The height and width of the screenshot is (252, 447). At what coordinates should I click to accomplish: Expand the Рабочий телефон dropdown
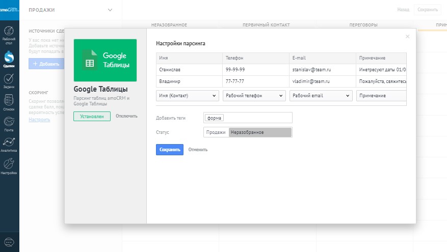(x=254, y=96)
